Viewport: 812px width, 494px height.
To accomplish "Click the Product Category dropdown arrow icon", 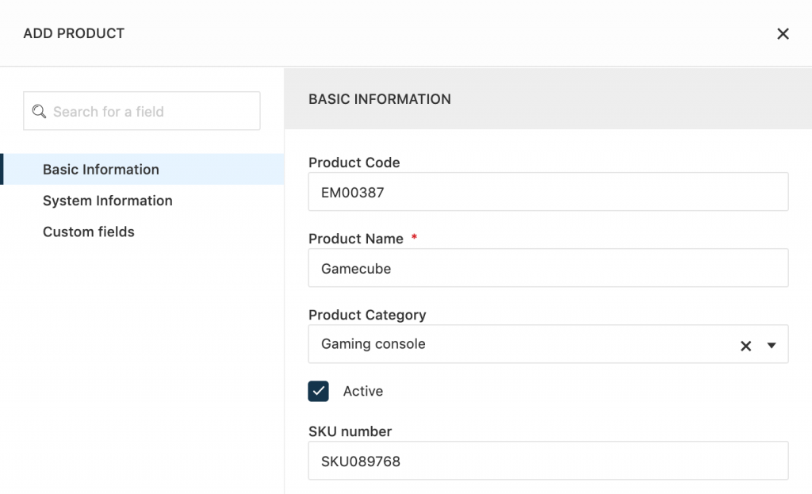I will coord(772,345).
